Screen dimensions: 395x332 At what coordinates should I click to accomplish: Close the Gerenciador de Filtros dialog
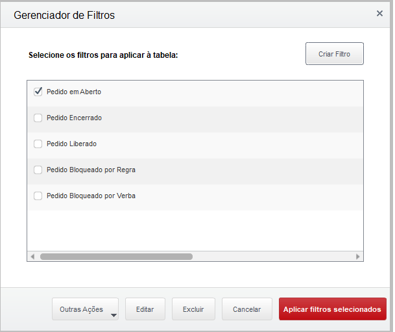[379, 13]
